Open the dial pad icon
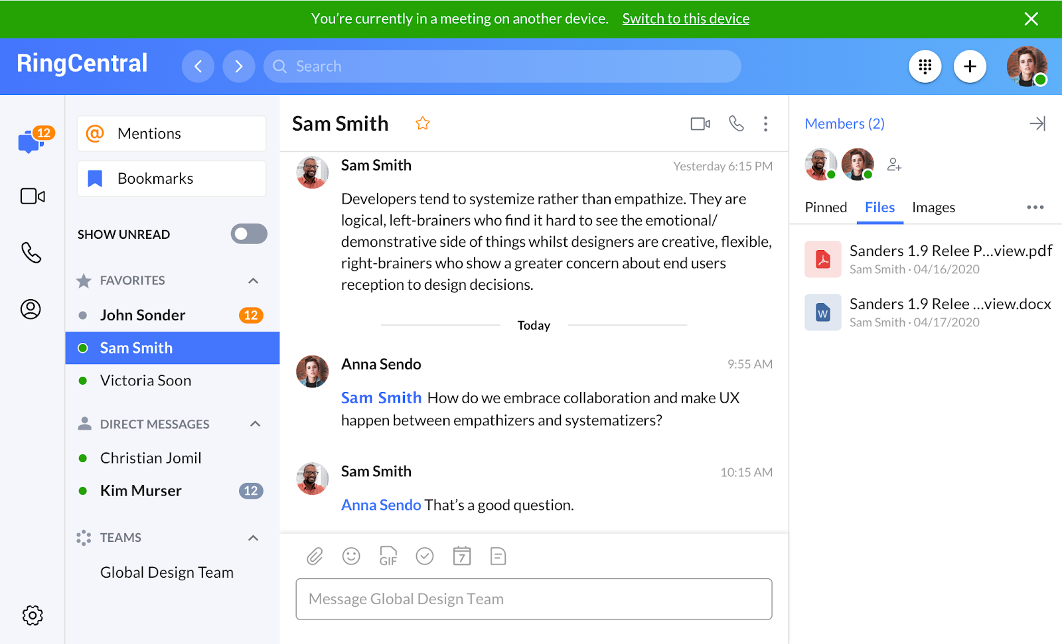1062x644 pixels. point(925,66)
